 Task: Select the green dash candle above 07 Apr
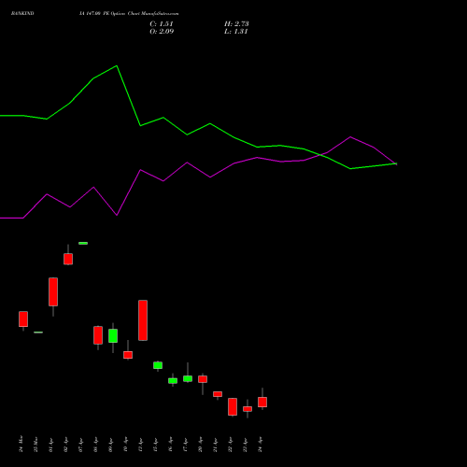pos(83,243)
